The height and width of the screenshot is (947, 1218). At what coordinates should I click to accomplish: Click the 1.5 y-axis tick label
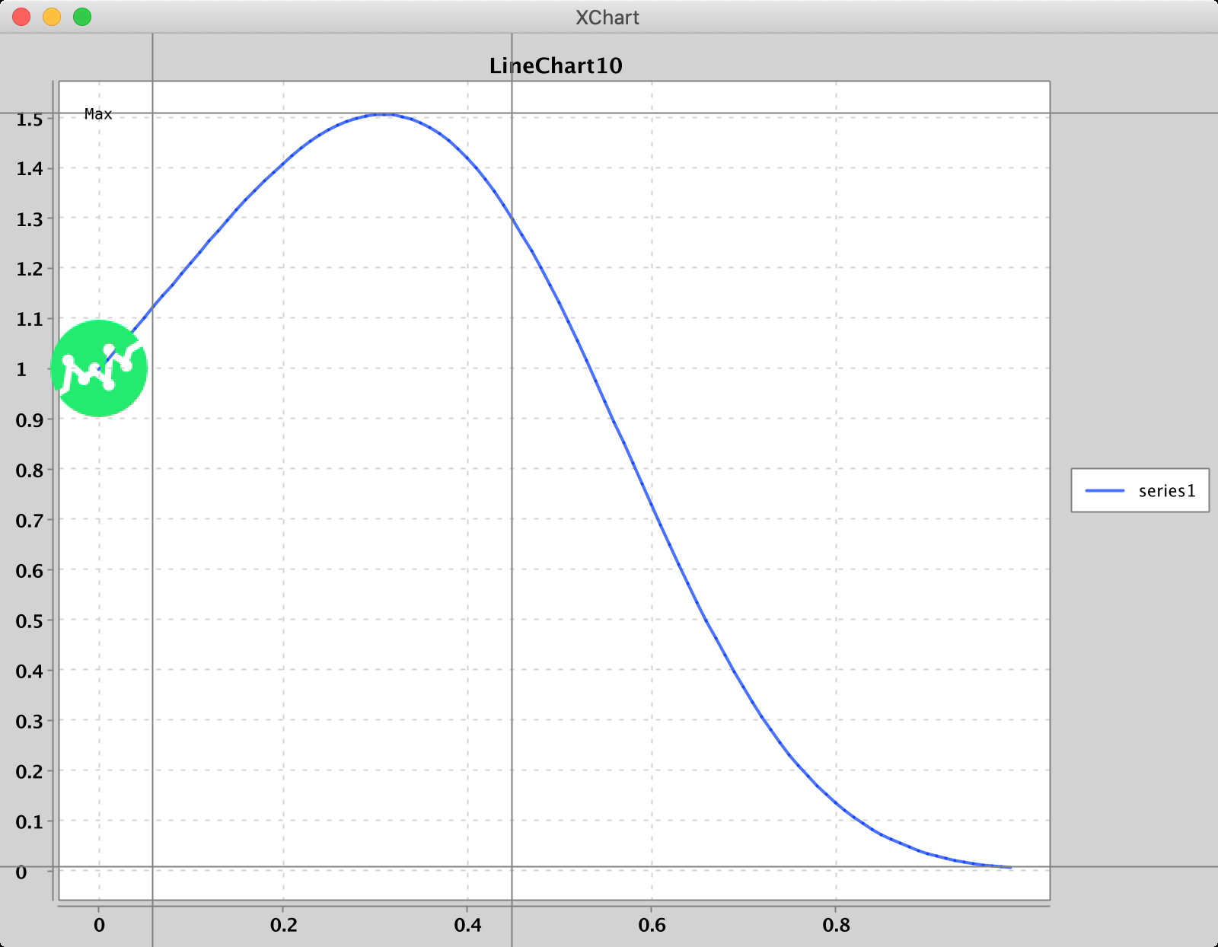point(30,120)
